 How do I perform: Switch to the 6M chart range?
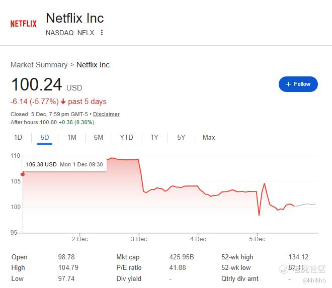[99, 137]
